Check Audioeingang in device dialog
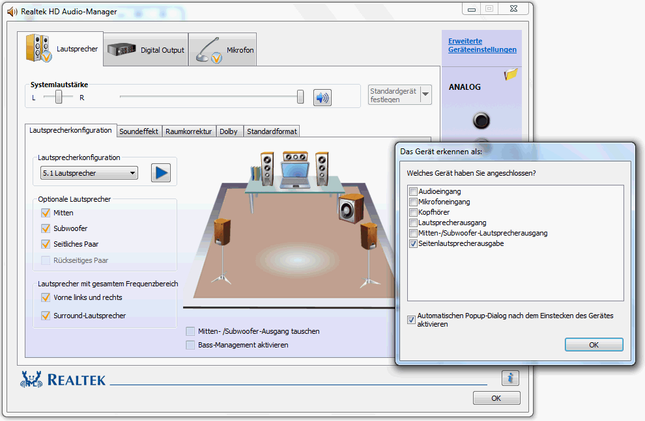 click(414, 191)
